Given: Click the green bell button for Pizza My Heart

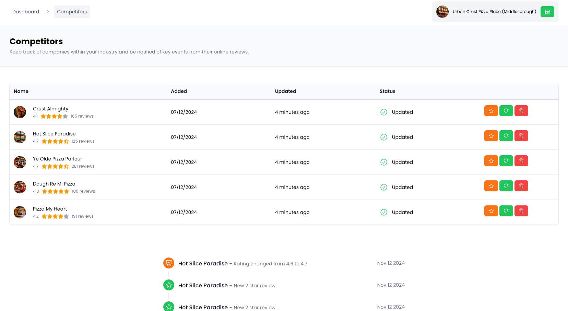Looking at the screenshot, I should point(506,211).
